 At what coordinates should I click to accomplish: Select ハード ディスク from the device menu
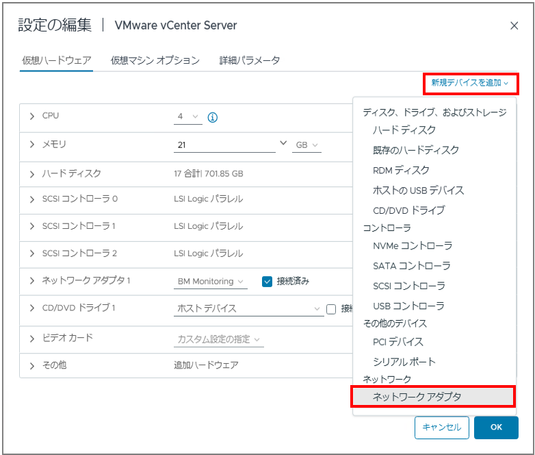pyautogui.click(x=404, y=130)
